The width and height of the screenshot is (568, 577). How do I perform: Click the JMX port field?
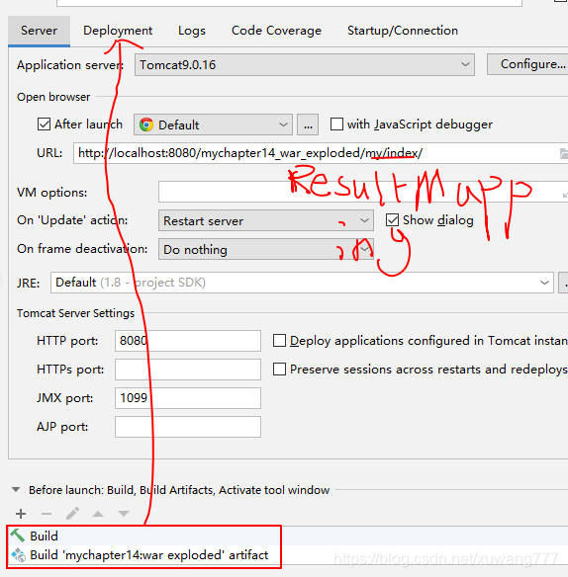coord(188,398)
